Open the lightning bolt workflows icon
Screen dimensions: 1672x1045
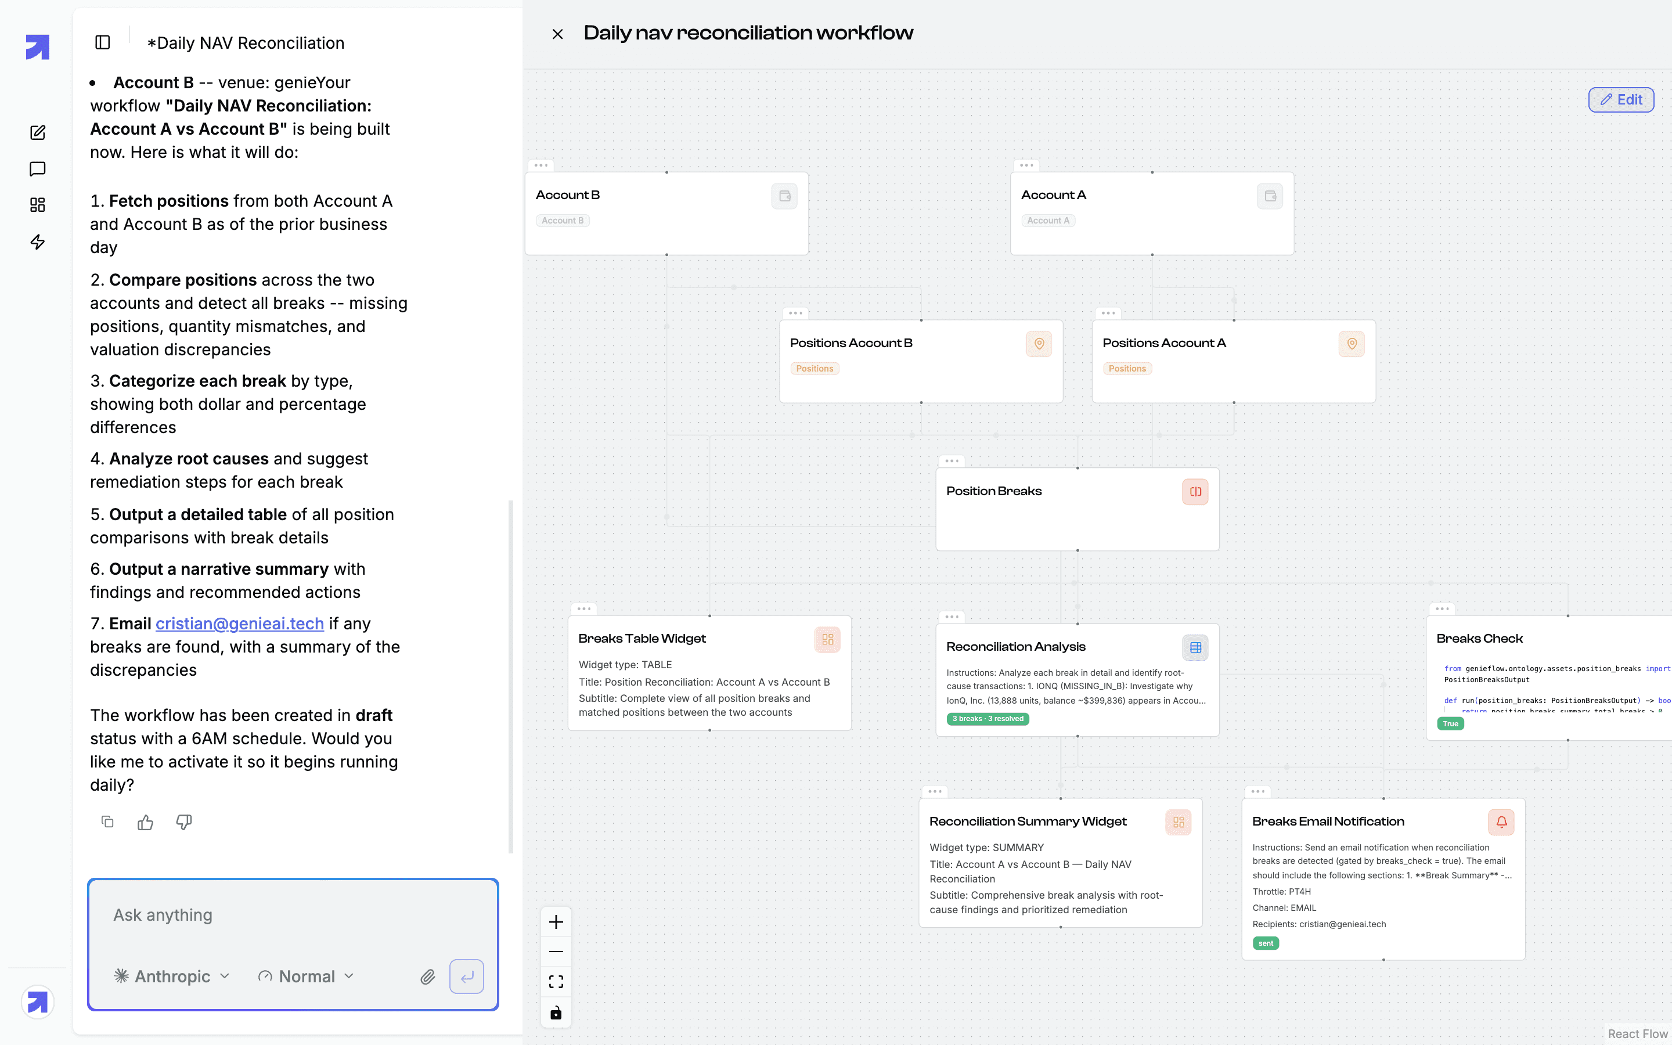point(38,242)
